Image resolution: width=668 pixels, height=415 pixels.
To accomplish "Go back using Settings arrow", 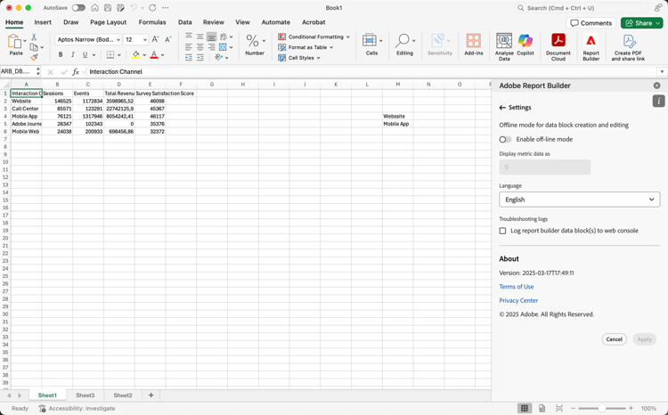I will point(502,108).
